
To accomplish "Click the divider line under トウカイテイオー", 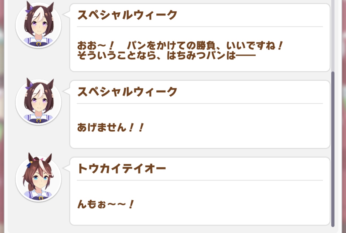I will point(200,180).
